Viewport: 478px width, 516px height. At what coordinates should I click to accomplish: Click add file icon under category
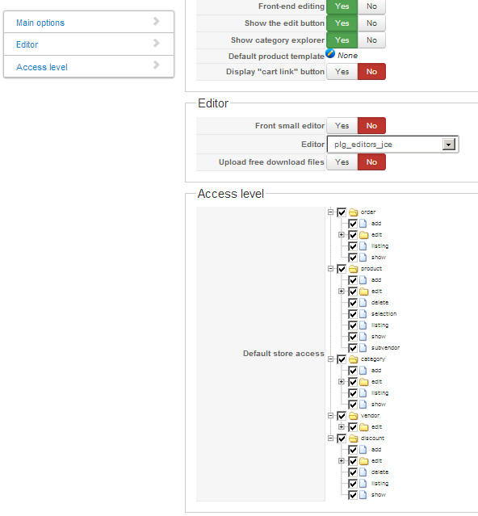(x=363, y=371)
